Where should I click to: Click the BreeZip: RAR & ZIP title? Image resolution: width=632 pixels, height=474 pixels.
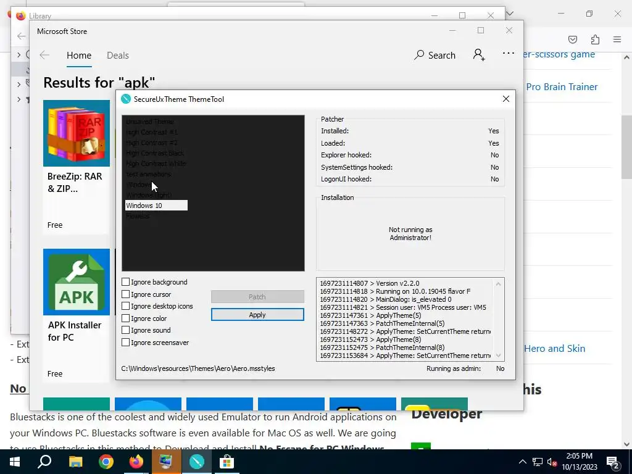(75, 183)
